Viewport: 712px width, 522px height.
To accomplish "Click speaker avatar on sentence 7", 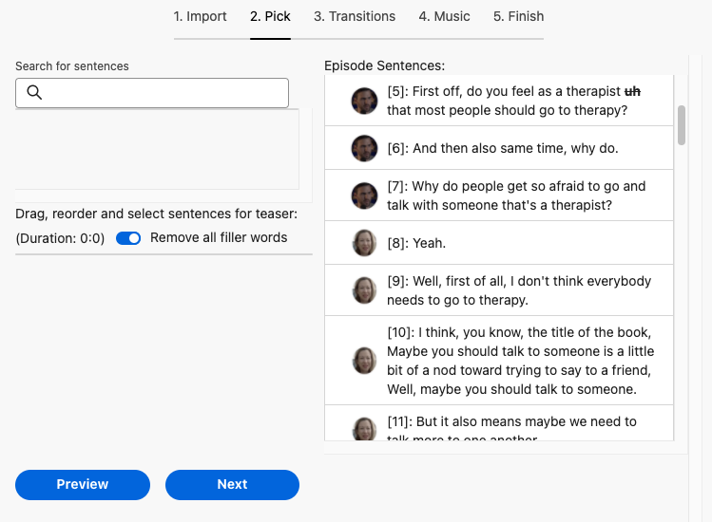I will pyautogui.click(x=364, y=196).
